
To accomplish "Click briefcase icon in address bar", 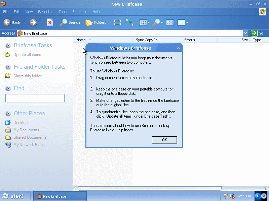I will (x=20, y=33).
